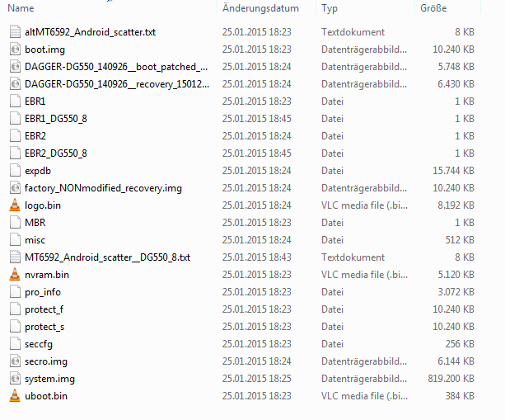Select the EBR1_DG550_8 file icon
This screenshot has width=505, height=420.
(x=15, y=119)
